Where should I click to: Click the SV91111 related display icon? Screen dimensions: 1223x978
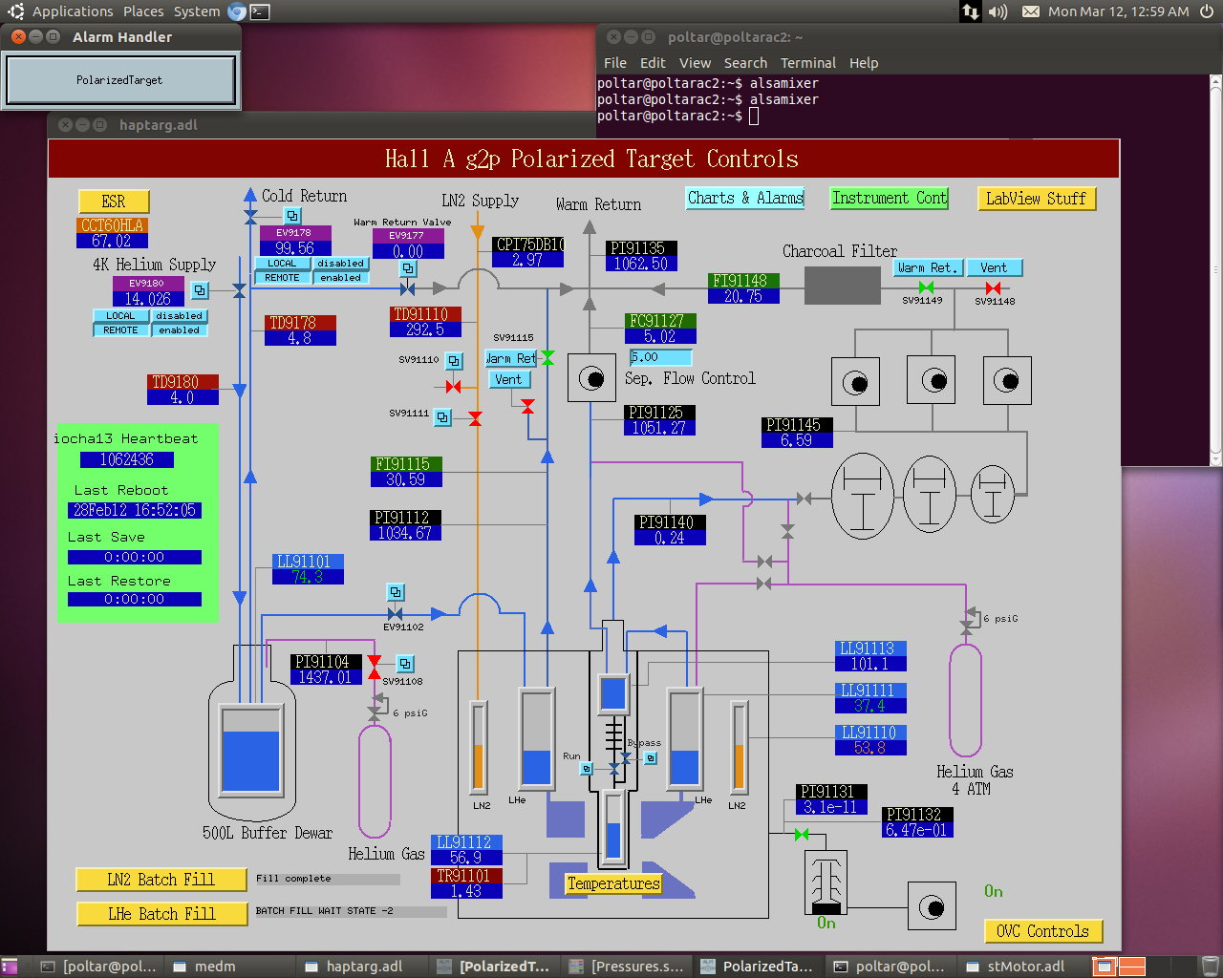[x=443, y=416]
